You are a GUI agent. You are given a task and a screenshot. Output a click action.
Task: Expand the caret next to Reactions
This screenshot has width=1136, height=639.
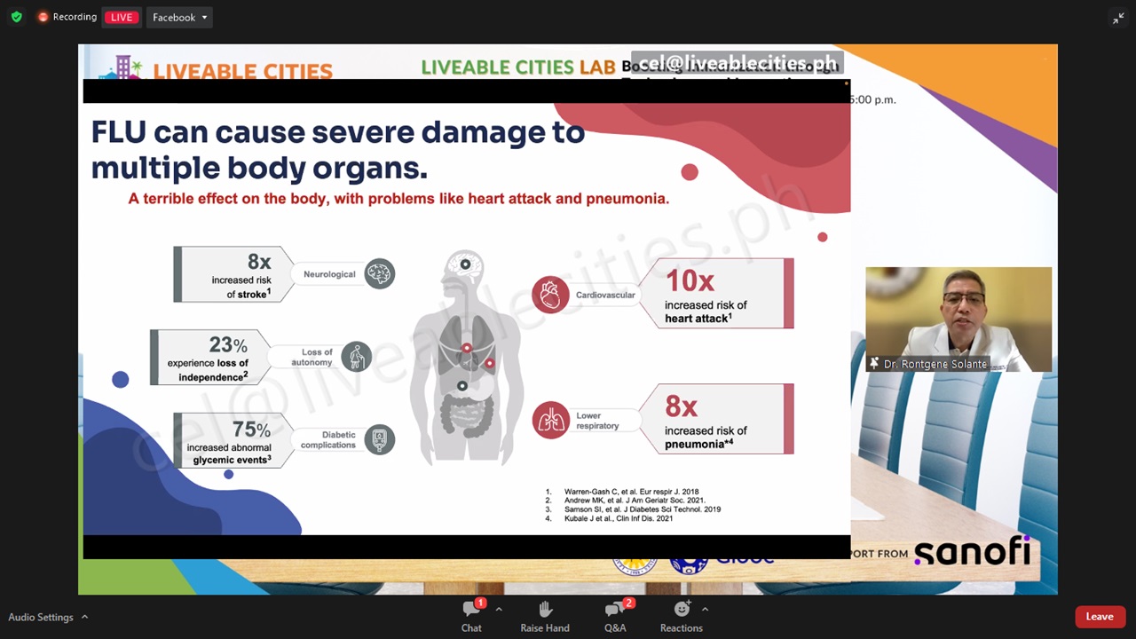pyautogui.click(x=706, y=610)
